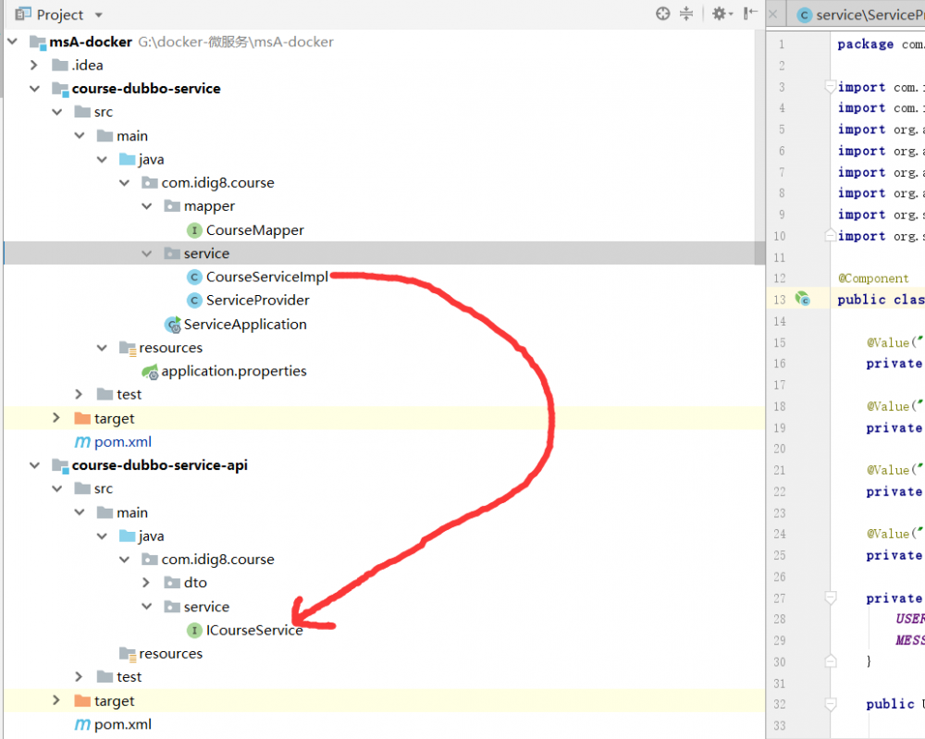The image size is (925, 739).
Task: Click the resources folder icon in course-dubbo-service-api
Action: pyautogui.click(x=128, y=654)
